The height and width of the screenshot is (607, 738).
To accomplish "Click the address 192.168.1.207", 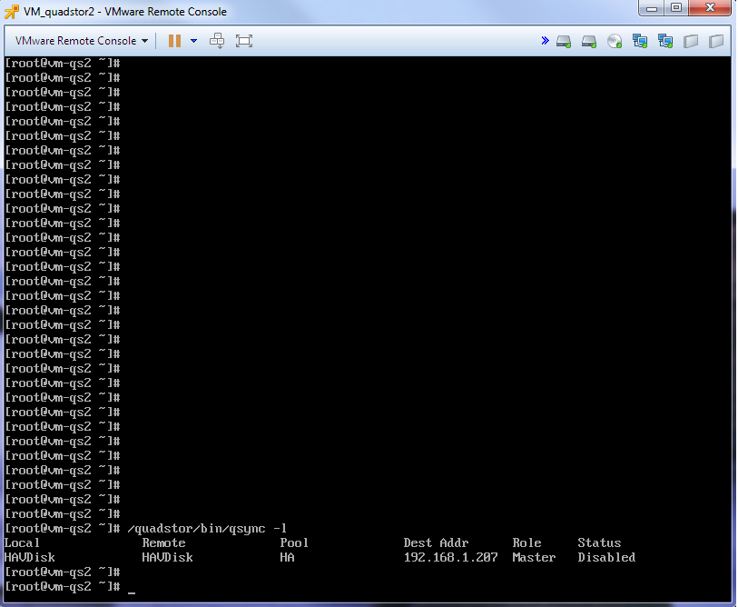I will click(x=450, y=558).
